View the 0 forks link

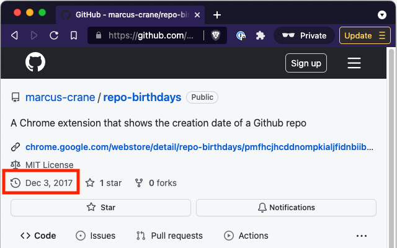(x=156, y=183)
